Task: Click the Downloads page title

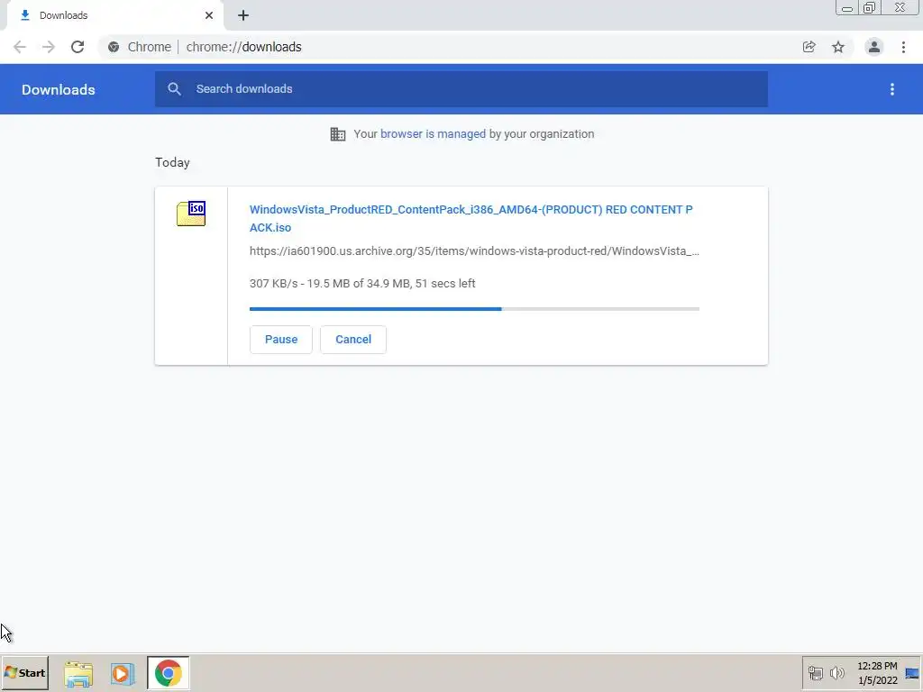Action: click(59, 89)
